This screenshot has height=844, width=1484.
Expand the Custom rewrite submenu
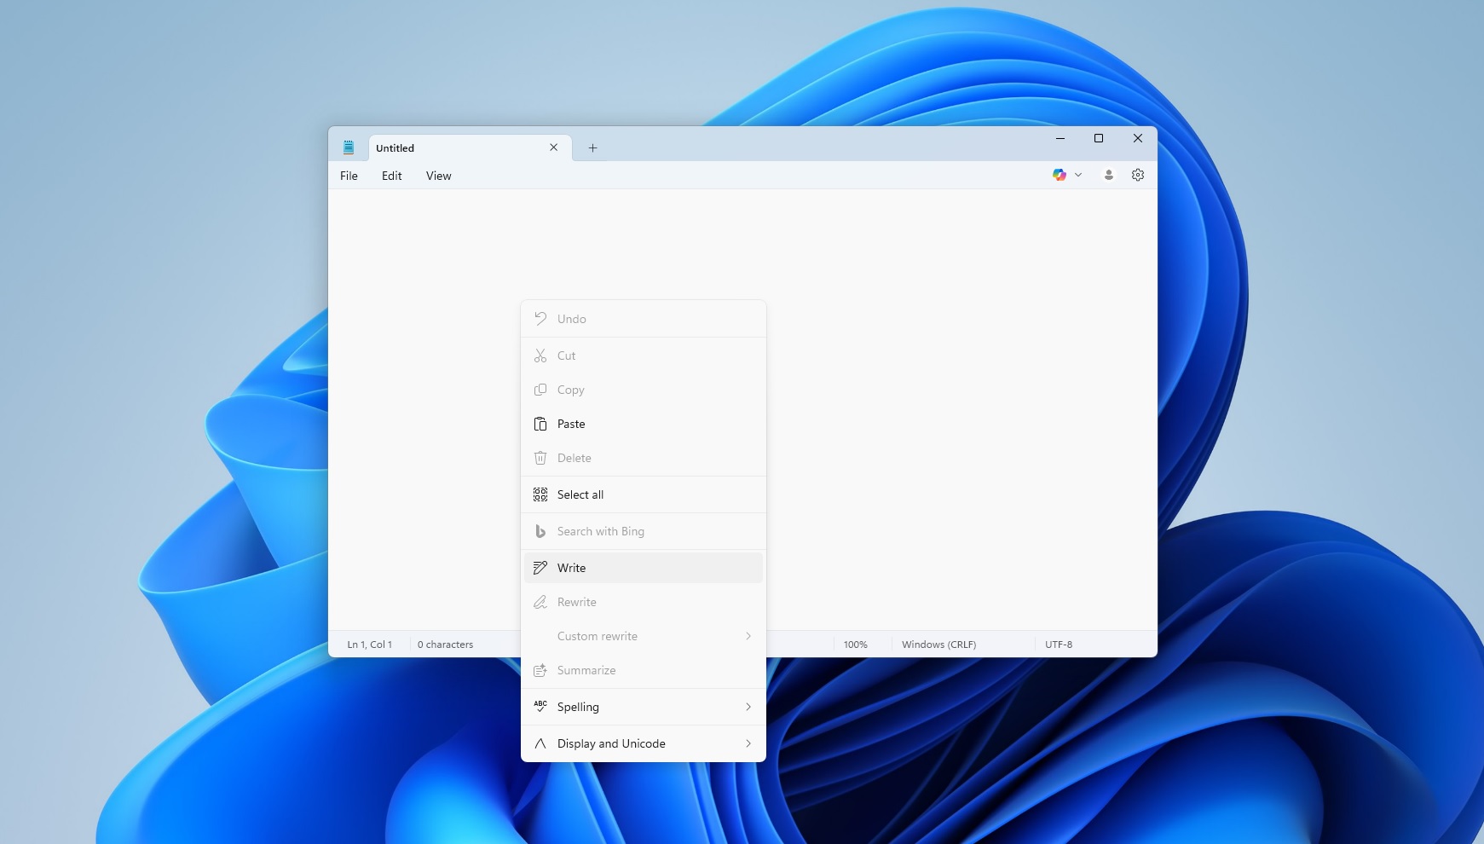click(x=748, y=636)
